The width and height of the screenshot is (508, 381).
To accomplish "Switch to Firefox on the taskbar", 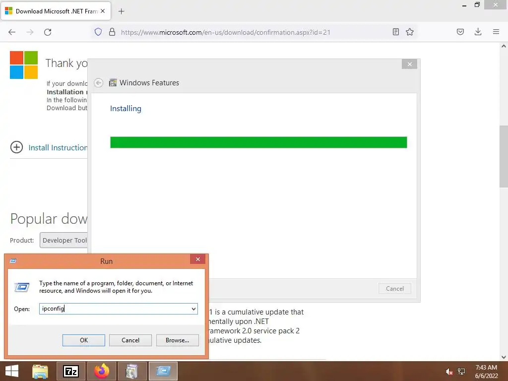I will click(x=102, y=371).
